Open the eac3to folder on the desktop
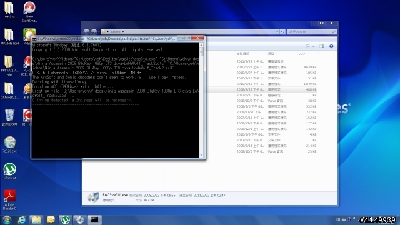 coord(9,10)
